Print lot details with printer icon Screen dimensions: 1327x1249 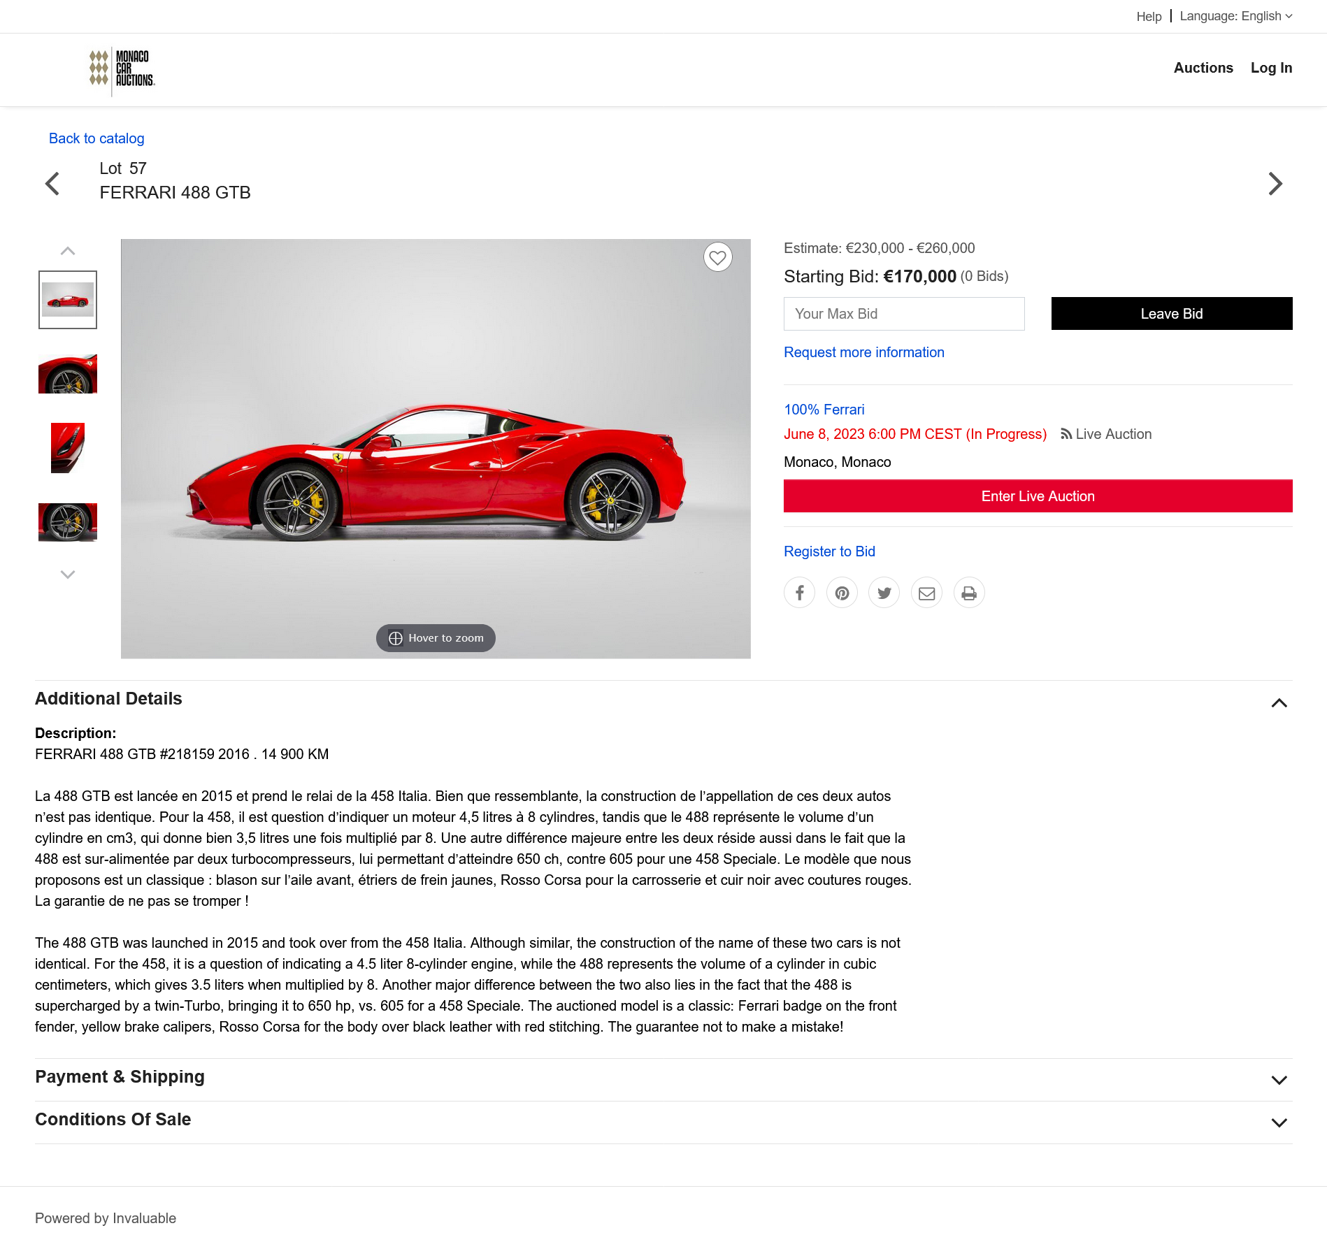969,593
